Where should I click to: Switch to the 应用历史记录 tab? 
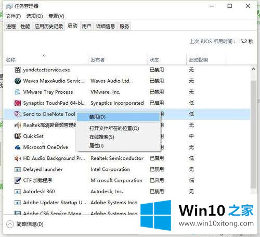click(x=49, y=27)
